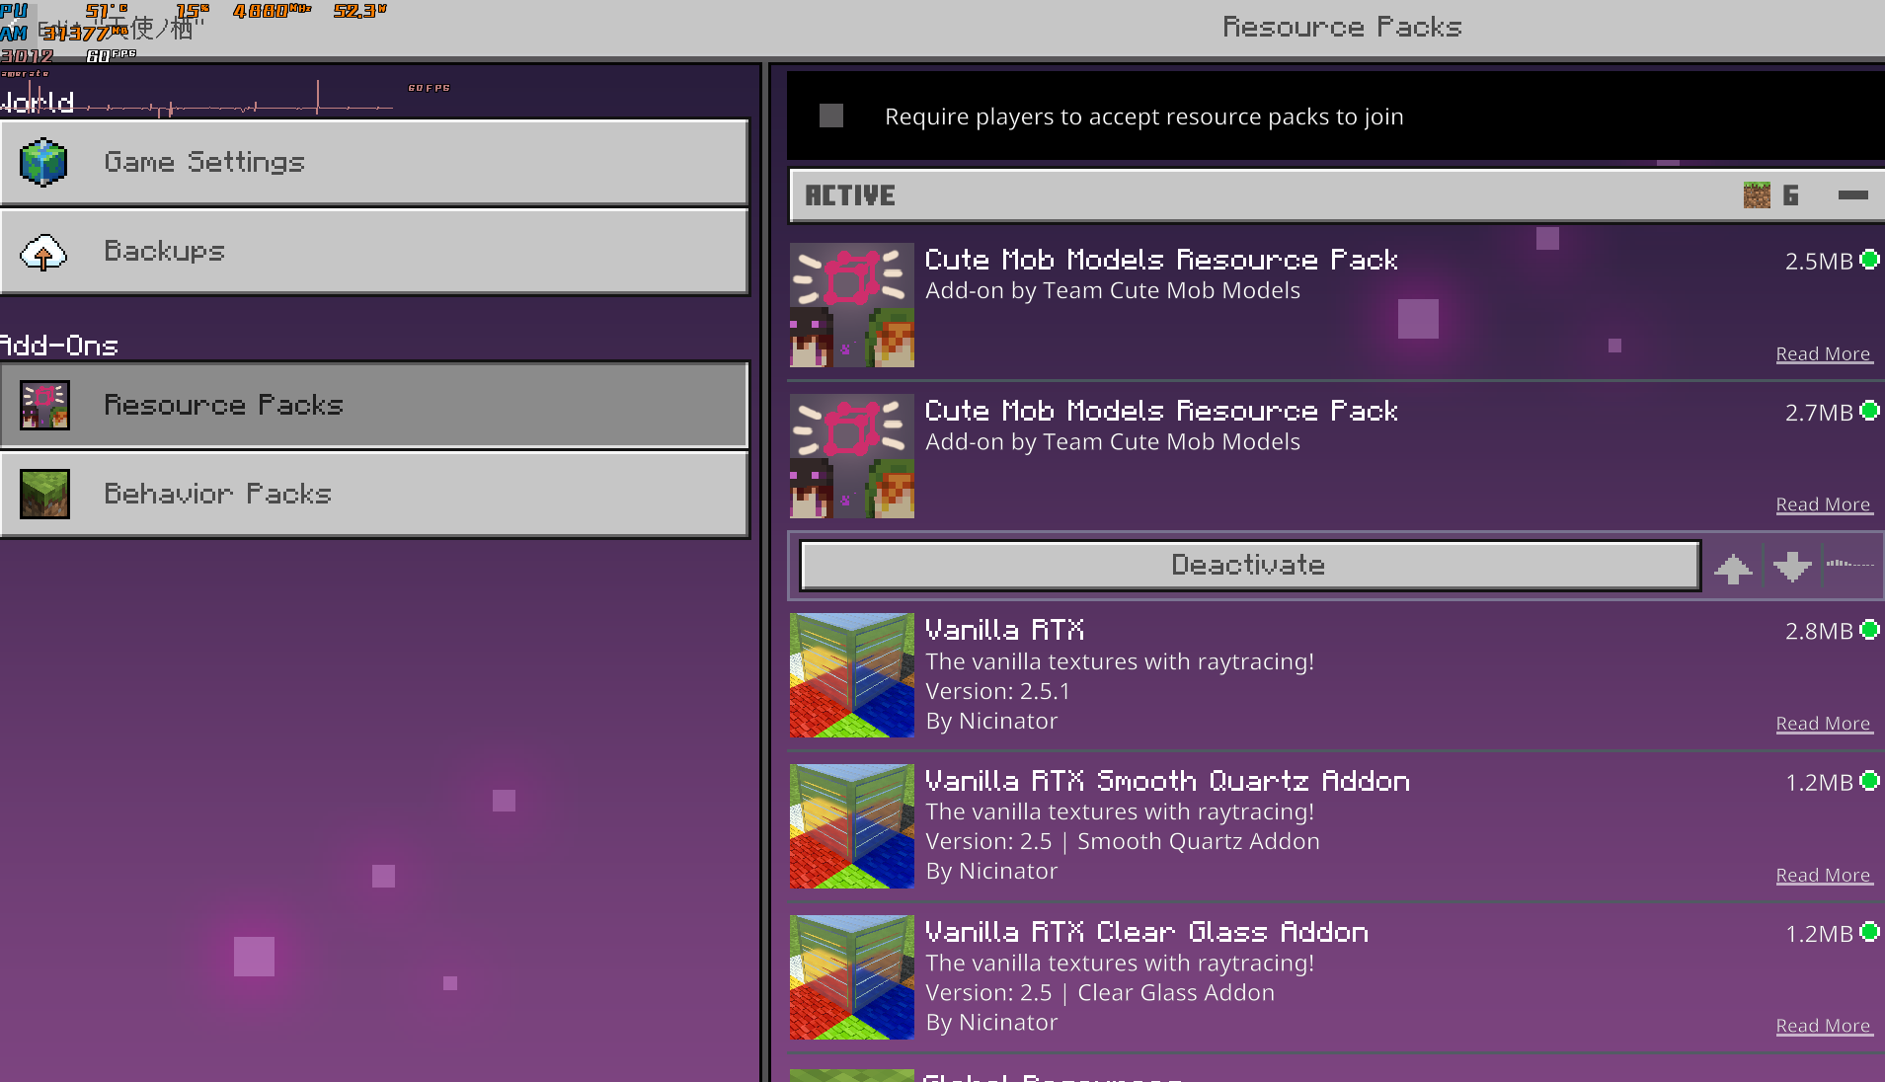The height and width of the screenshot is (1082, 1885).
Task: Click the globe icon beside Game Settings
Action: (x=43, y=163)
